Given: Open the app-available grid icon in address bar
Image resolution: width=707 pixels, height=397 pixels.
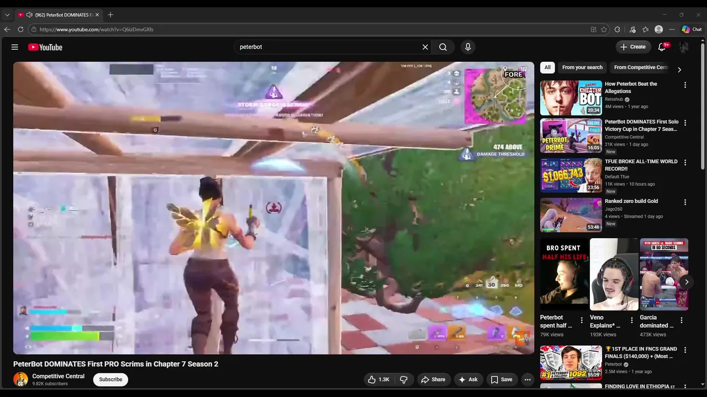Looking at the screenshot, I should click(x=593, y=29).
